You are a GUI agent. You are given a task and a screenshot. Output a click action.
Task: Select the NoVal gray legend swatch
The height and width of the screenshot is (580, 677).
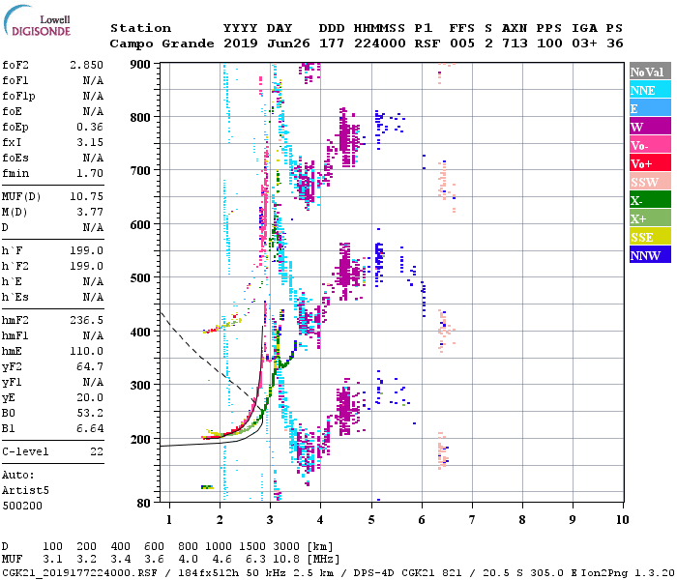650,72
